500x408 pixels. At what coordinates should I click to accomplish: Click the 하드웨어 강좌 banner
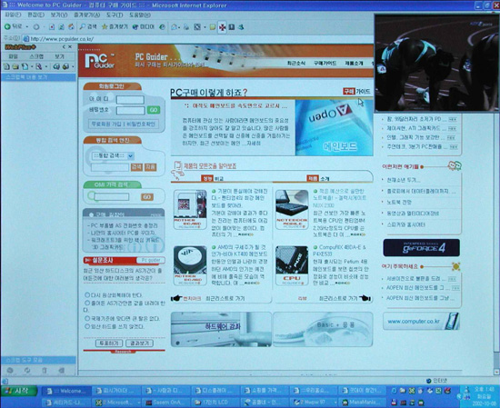pyautogui.click(x=221, y=329)
